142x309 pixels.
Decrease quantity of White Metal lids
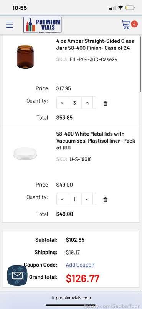pyautogui.click(x=62, y=199)
